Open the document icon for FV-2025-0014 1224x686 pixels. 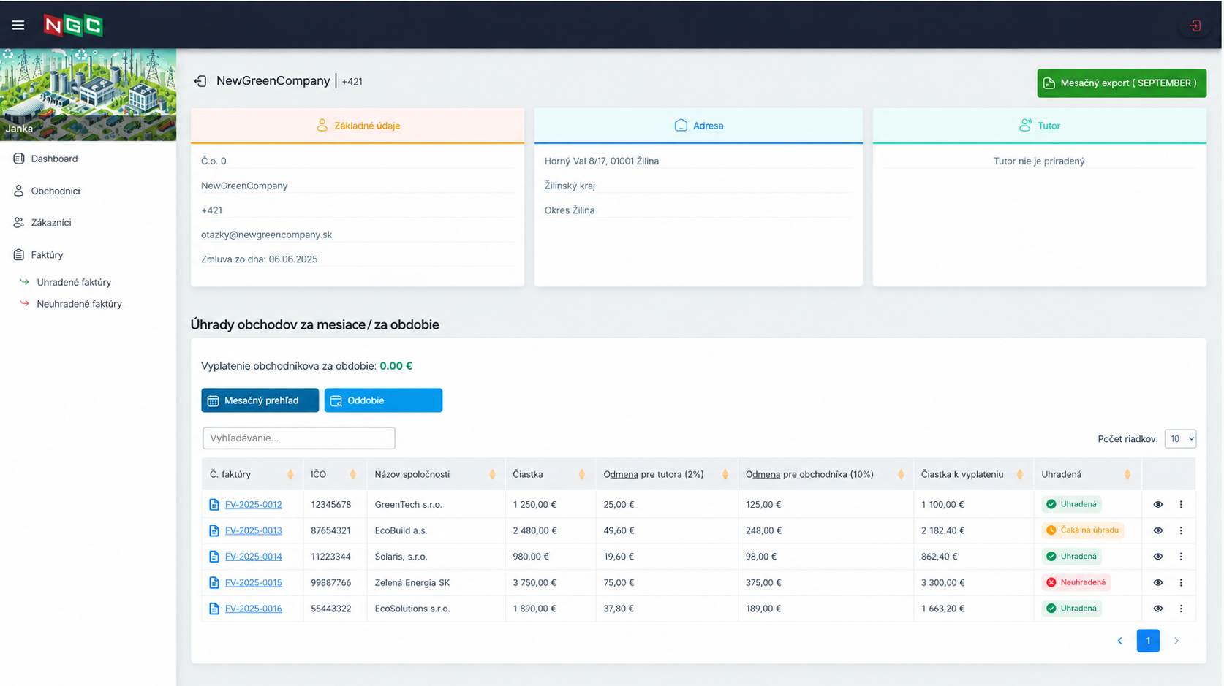pos(214,557)
